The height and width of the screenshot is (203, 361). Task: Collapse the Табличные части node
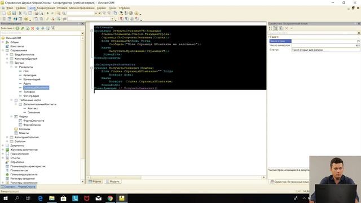tap(11, 100)
